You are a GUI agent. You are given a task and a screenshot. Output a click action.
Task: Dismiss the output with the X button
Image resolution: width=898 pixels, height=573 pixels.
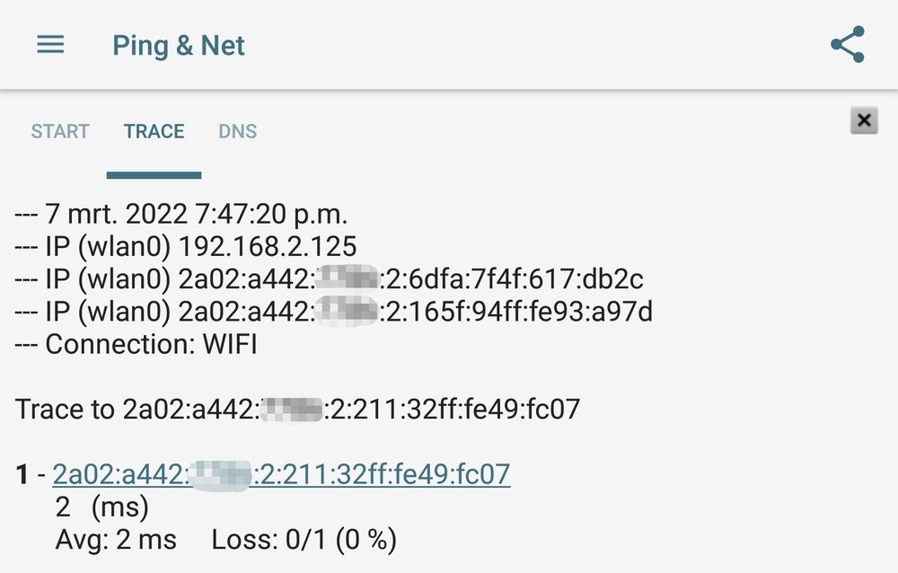point(864,120)
